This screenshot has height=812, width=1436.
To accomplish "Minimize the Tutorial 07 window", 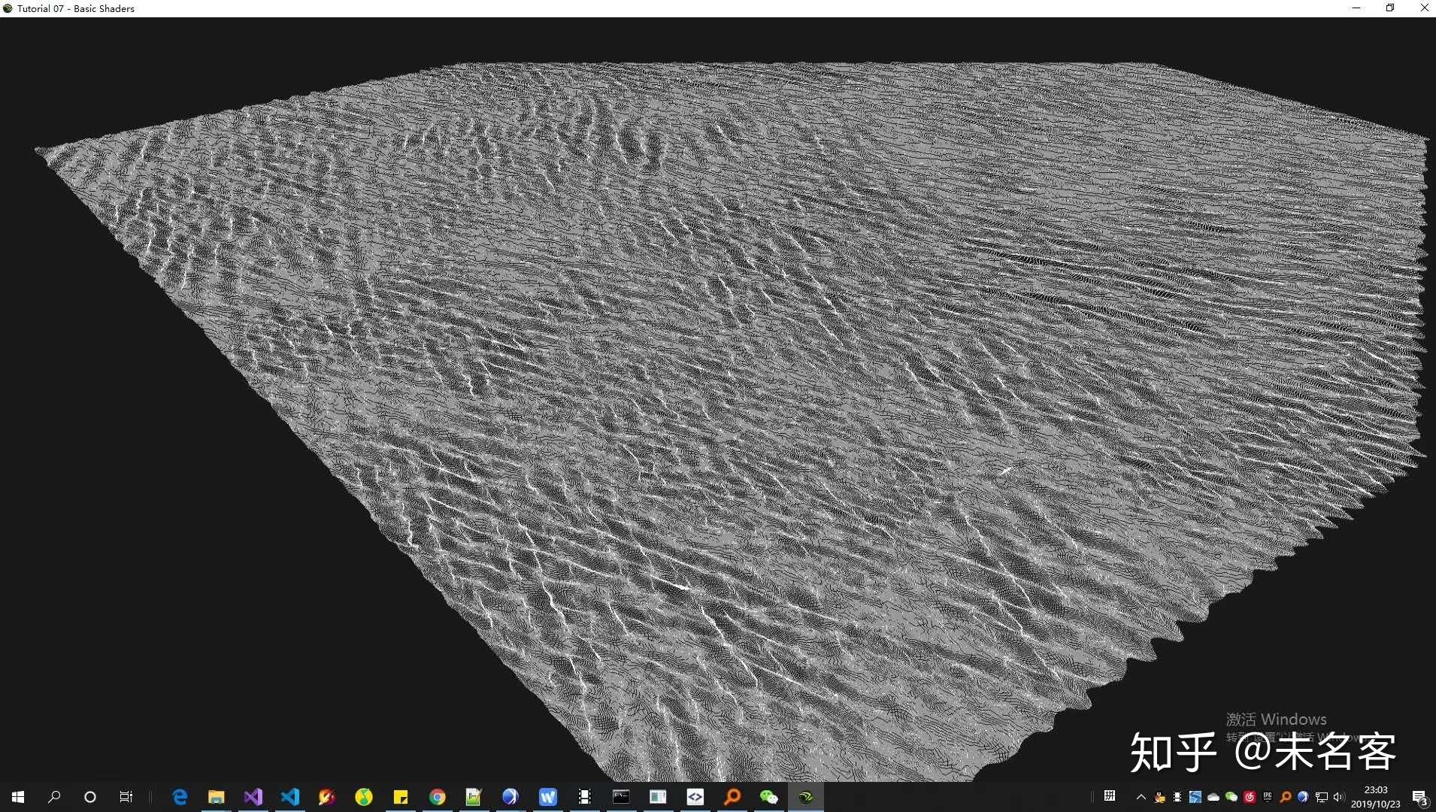I will pos(1356,8).
